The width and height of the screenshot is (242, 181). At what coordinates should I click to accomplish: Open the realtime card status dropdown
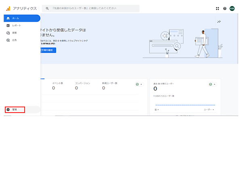[x=213, y=84]
